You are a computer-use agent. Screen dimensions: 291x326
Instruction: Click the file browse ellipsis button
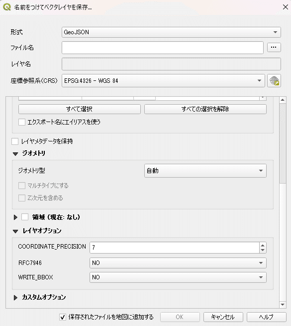pos(274,48)
